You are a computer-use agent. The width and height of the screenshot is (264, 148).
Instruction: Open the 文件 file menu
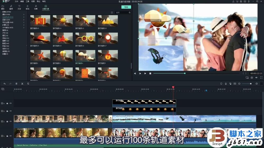[x=16, y=1]
